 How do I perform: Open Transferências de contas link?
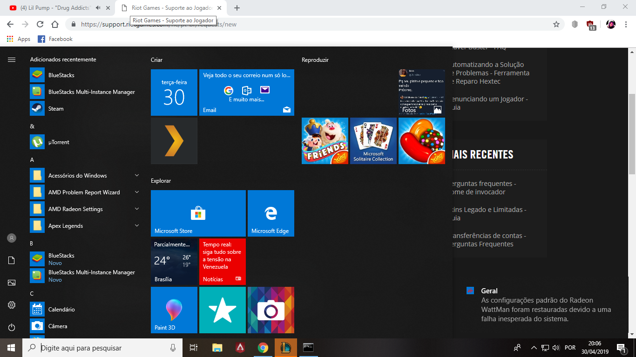[x=489, y=240]
